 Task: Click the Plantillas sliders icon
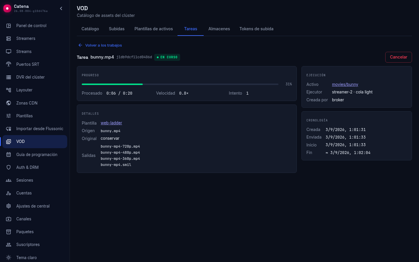click(9, 116)
